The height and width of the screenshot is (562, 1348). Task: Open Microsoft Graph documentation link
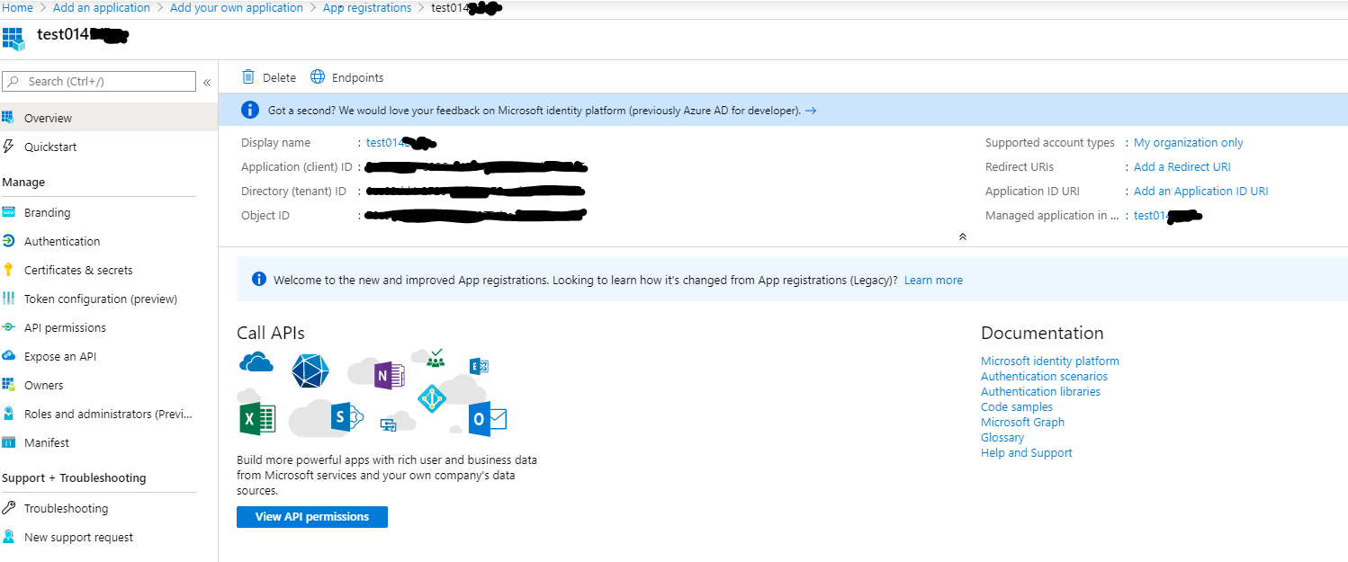[1022, 423]
